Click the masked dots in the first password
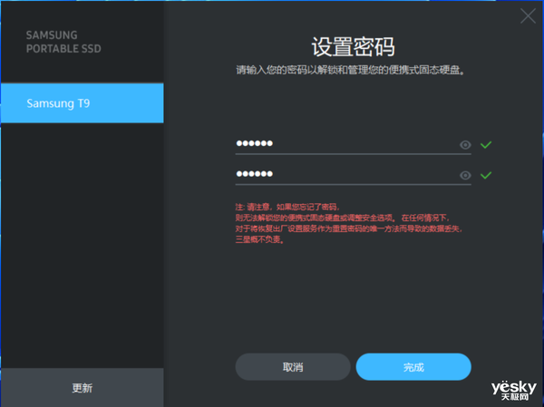This screenshot has width=544, height=407. click(255, 144)
